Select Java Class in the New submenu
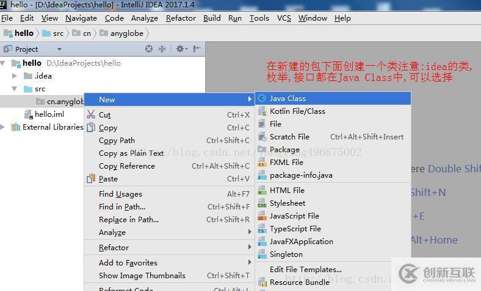Viewport: 481px width, 291px height. click(333, 99)
